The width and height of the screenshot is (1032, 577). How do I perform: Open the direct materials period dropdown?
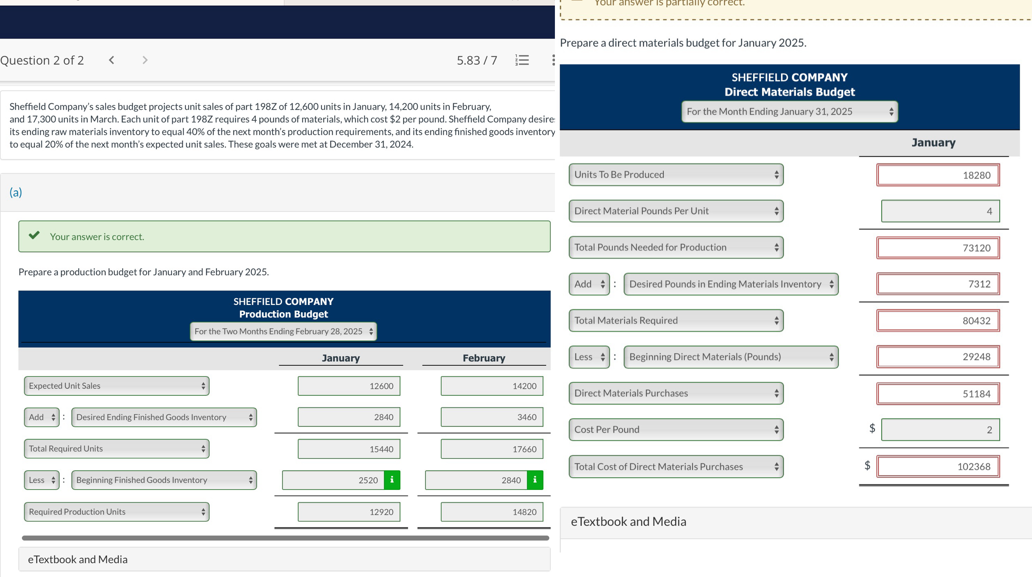pos(789,112)
